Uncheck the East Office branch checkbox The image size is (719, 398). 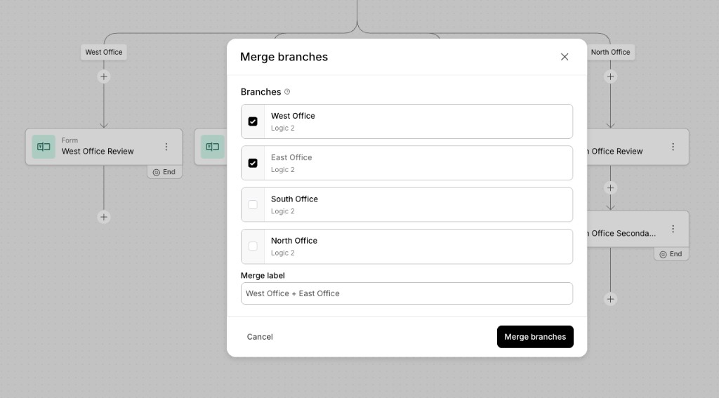tap(253, 164)
